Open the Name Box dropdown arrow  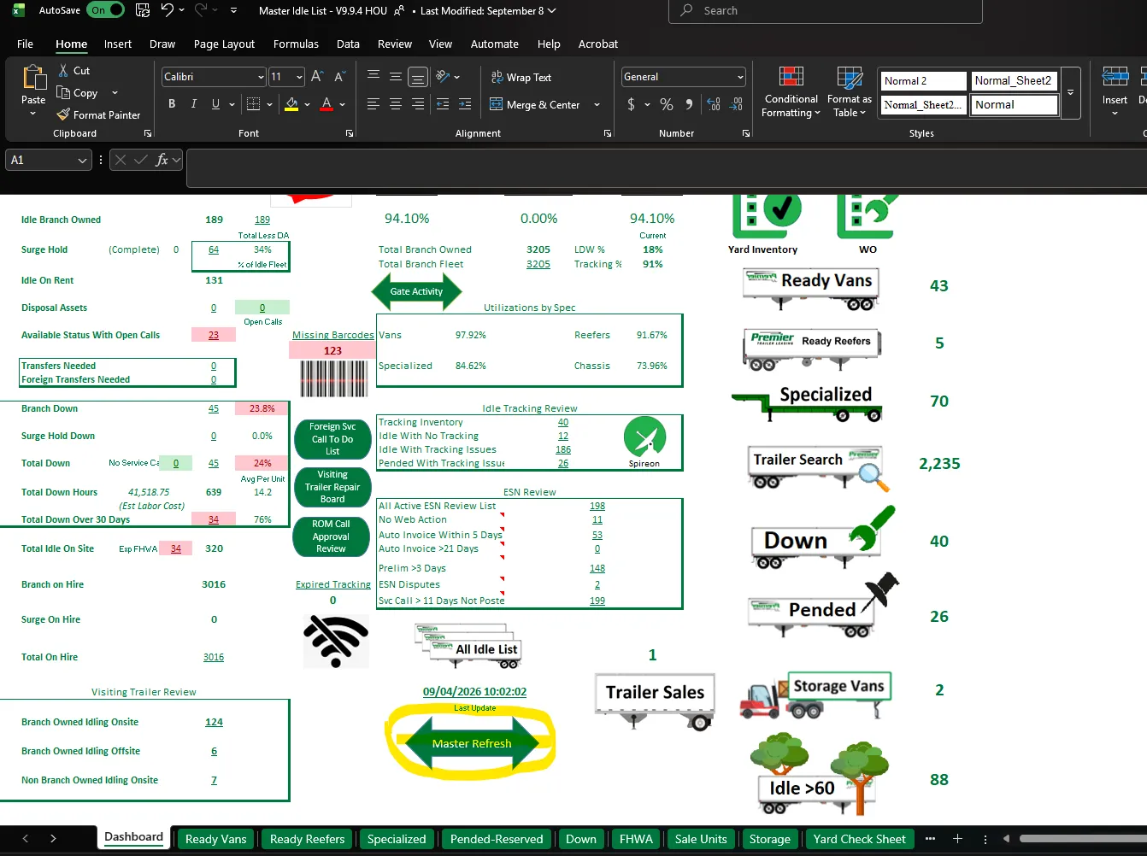point(82,160)
